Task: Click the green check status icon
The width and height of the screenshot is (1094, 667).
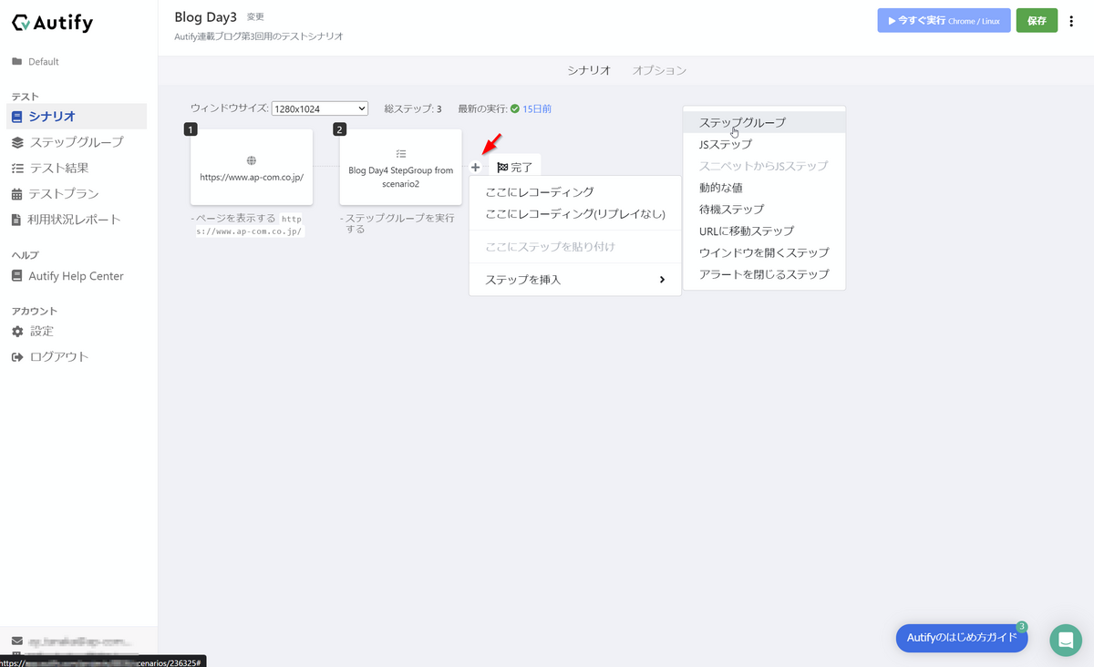Action: pyautogui.click(x=515, y=108)
